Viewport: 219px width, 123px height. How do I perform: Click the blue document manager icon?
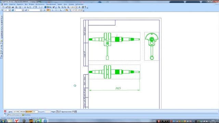(46, 7)
